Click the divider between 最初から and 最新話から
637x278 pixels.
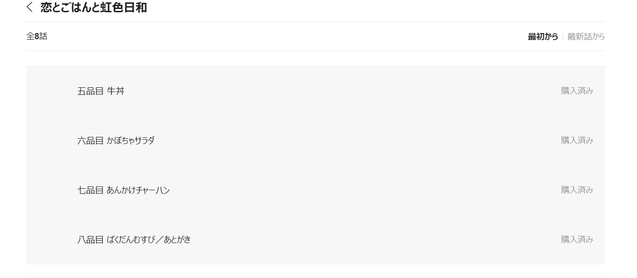point(563,36)
